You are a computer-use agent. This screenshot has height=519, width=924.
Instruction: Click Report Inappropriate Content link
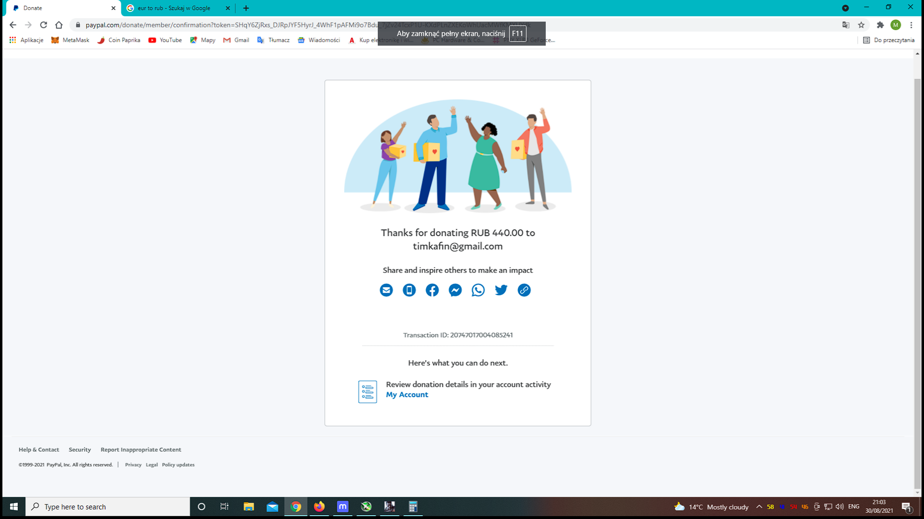pyautogui.click(x=141, y=450)
